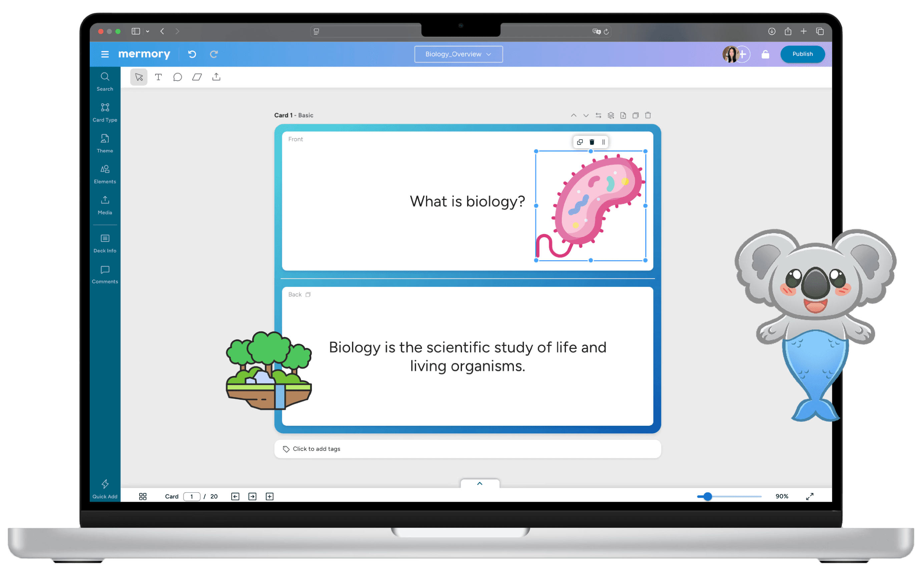Swap front and back of card
Screen dimensions: 919x573
598,115
